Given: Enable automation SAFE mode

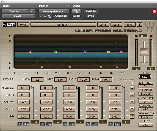Looking at the screenshot, I should pyautogui.click(x=76, y=16).
